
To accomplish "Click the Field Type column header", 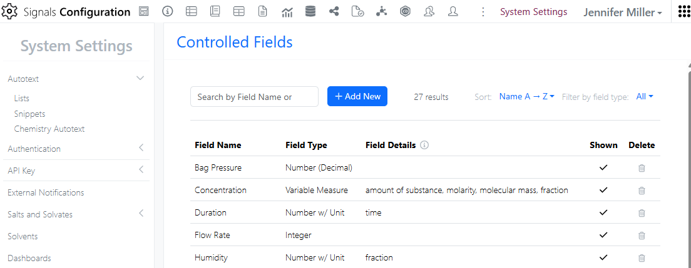I will 306,145.
